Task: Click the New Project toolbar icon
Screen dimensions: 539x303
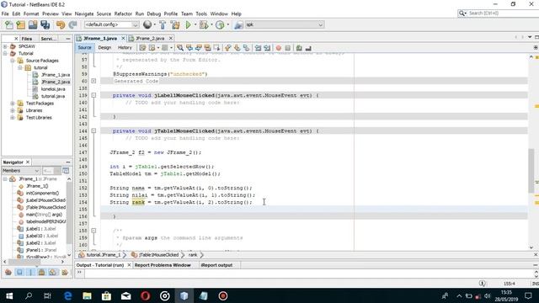Action: (20, 24)
